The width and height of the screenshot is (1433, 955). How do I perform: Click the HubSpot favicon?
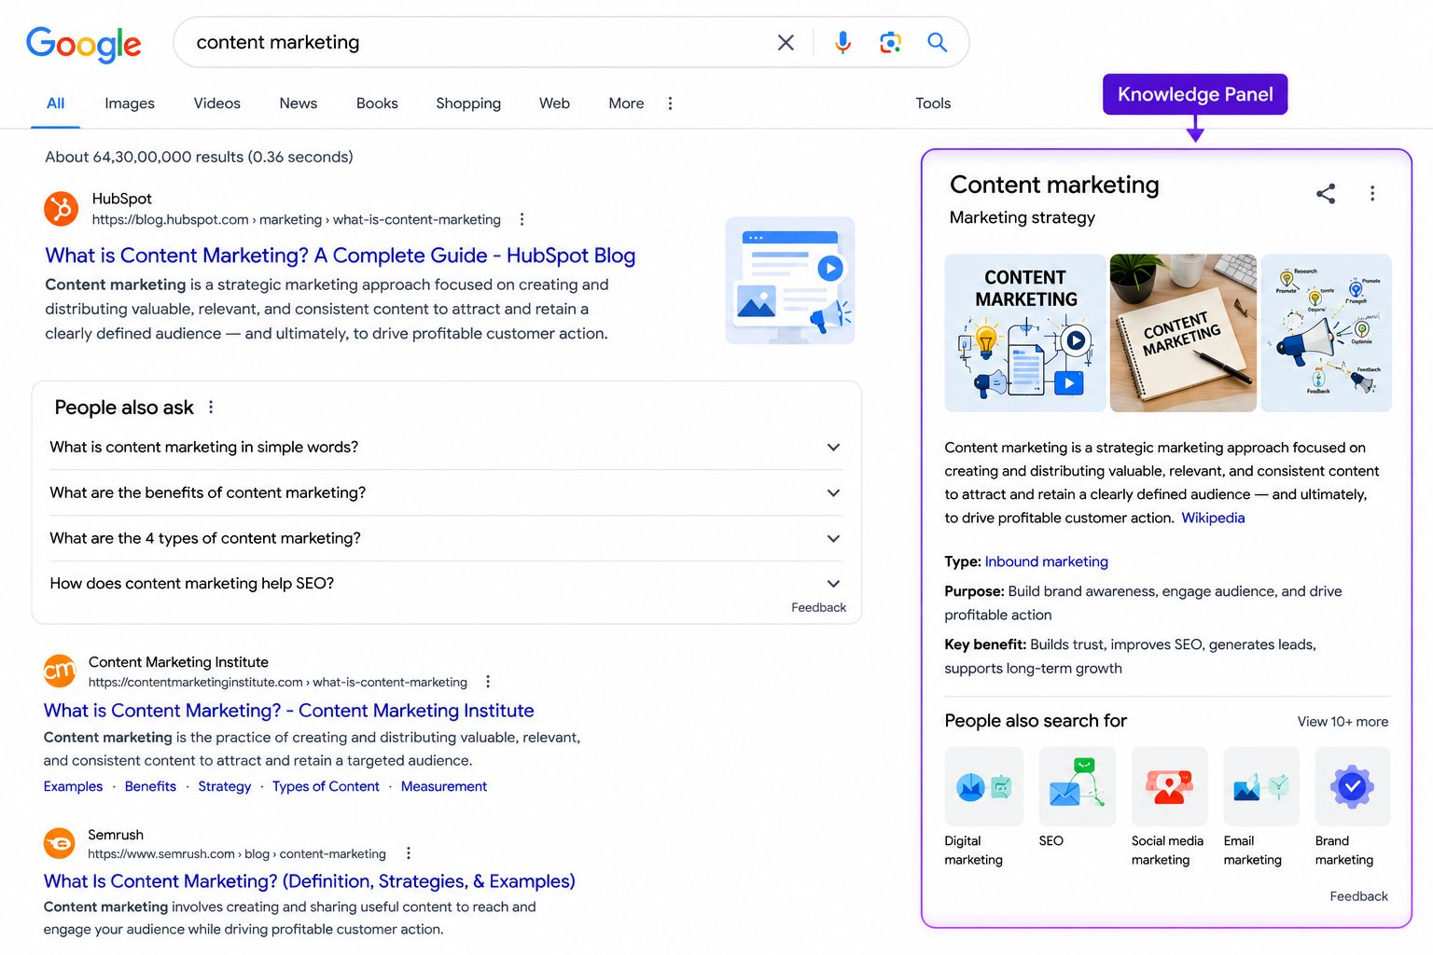coord(62,208)
